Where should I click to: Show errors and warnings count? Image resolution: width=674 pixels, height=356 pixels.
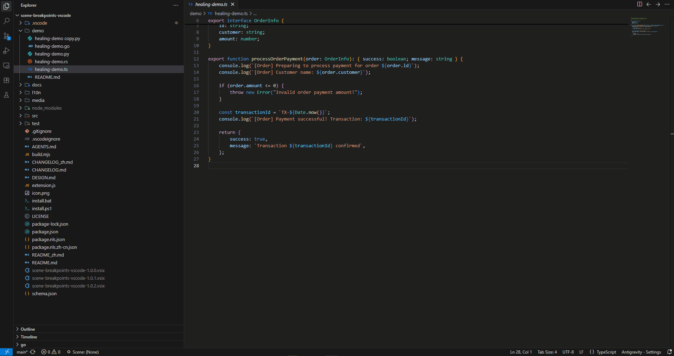[51, 352]
